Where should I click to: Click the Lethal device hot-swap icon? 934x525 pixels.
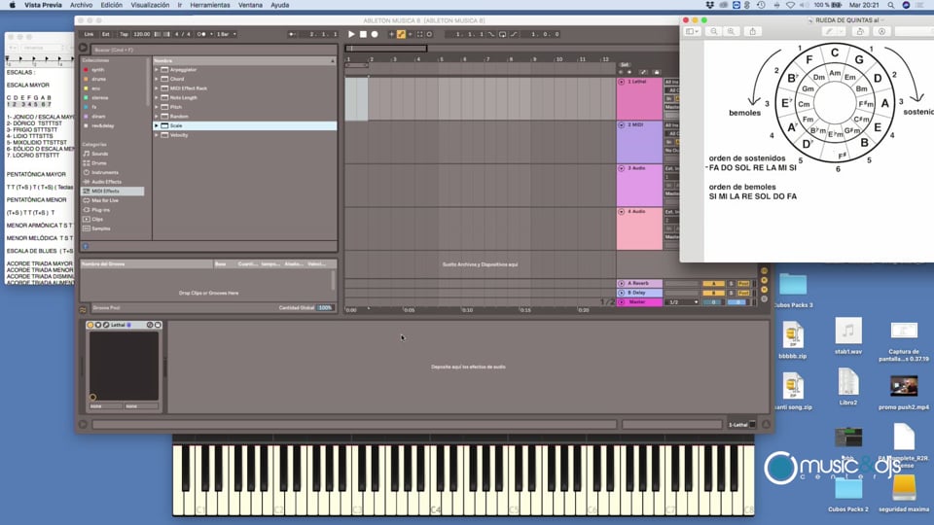[150, 325]
